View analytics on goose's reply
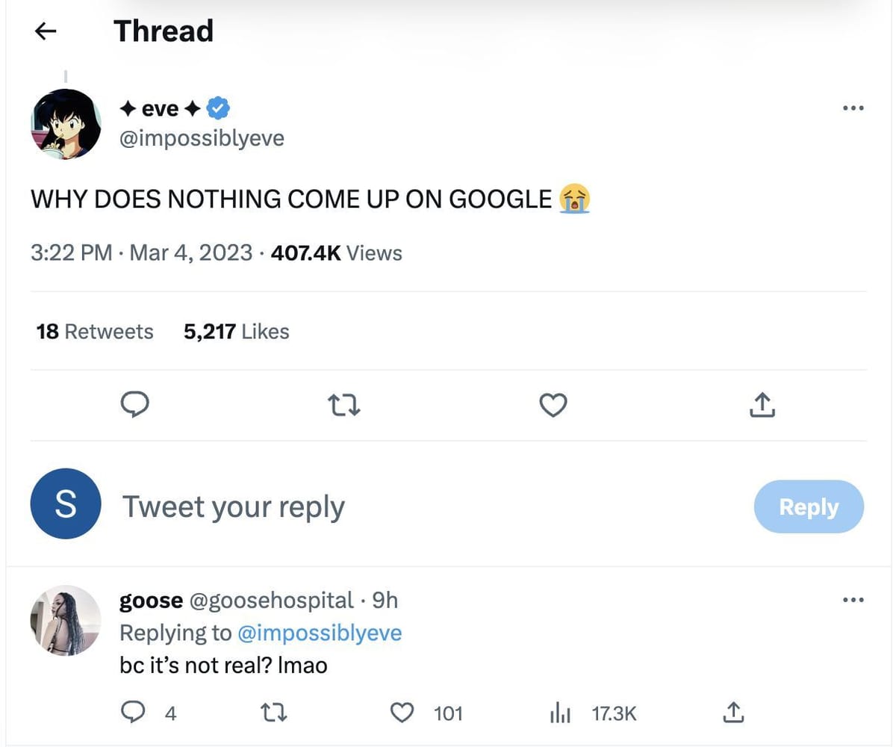The height and width of the screenshot is (747, 896). tap(560, 713)
